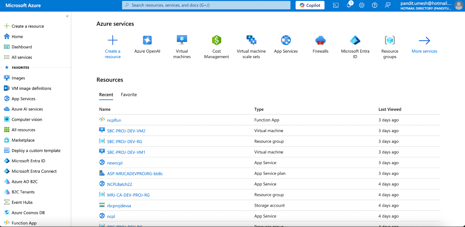
Task: Open rbcprojdevsa storage account
Action: click(119, 206)
